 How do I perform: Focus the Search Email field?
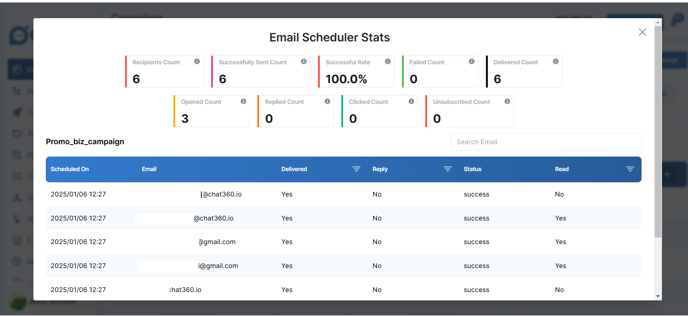[546, 142]
